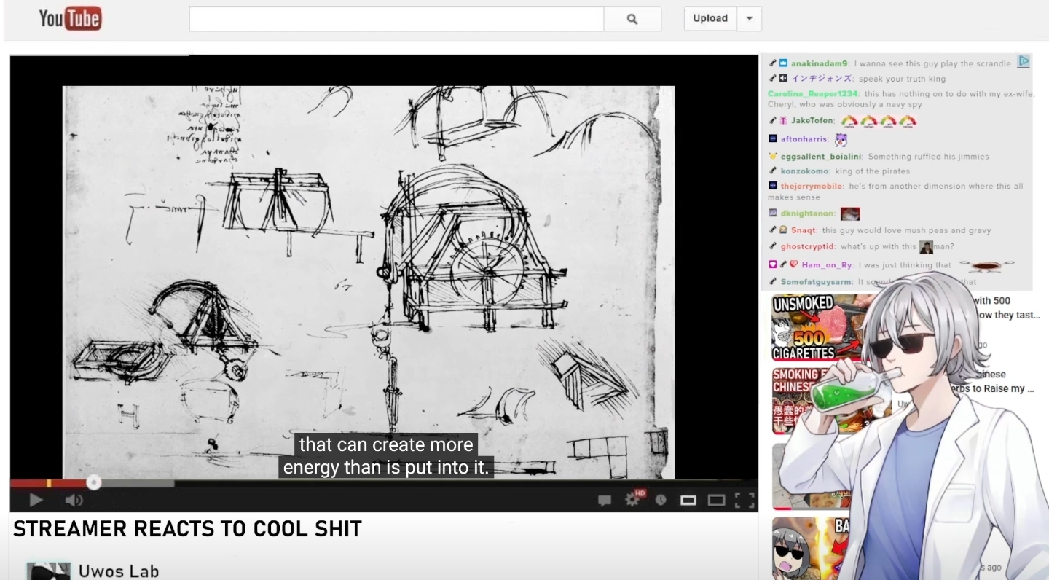Click the video progress scrubber handle
Viewport: 1049px width, 580px height.
tap(94, 483)
